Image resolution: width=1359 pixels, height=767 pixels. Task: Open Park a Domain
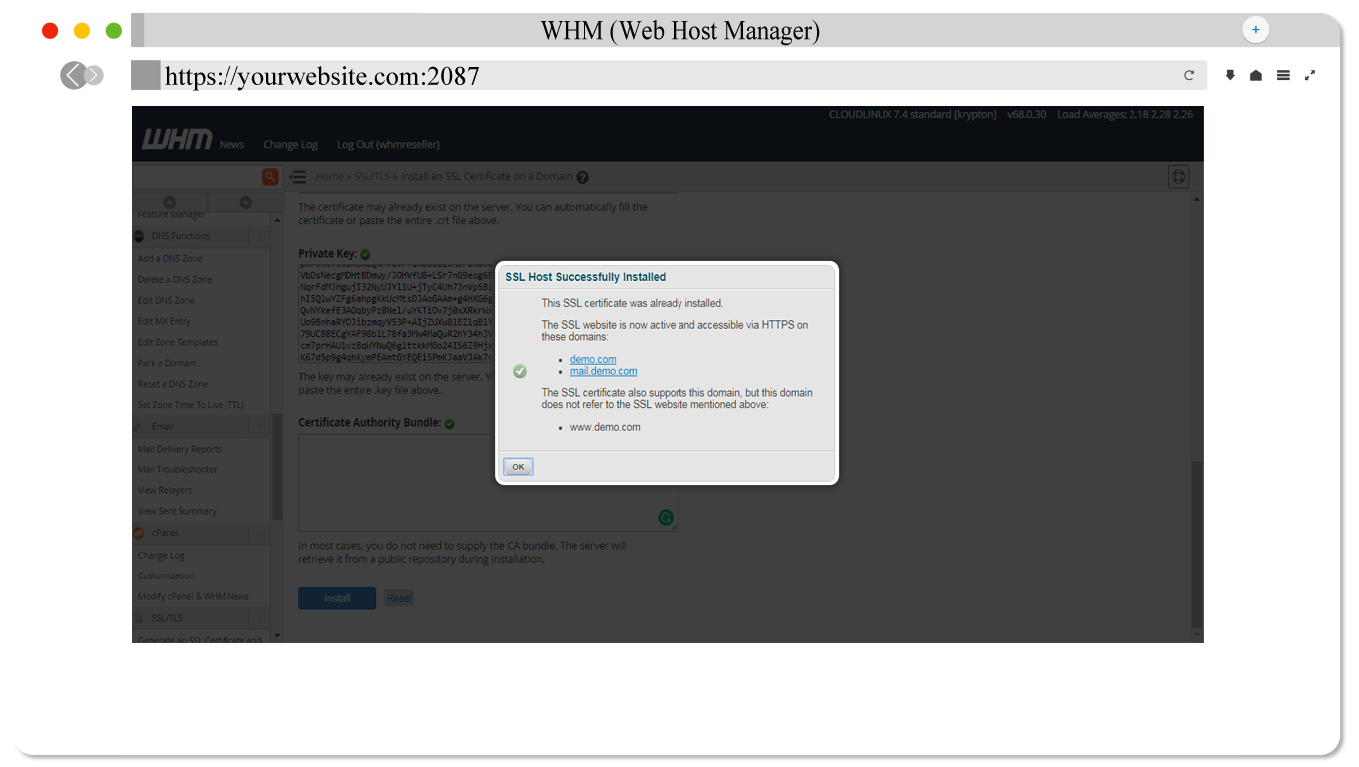point(167,363)
